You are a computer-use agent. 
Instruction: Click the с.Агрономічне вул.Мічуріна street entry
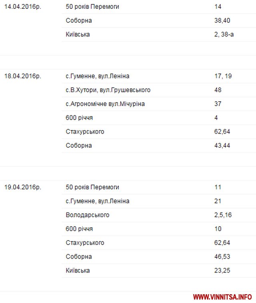click(105, 104)
